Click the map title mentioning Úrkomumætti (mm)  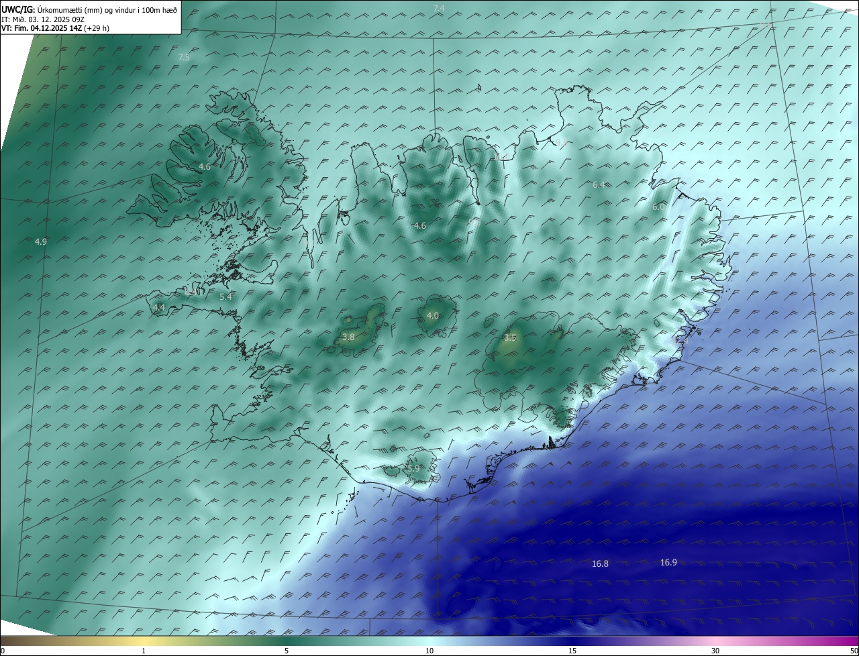click(89, 9)
